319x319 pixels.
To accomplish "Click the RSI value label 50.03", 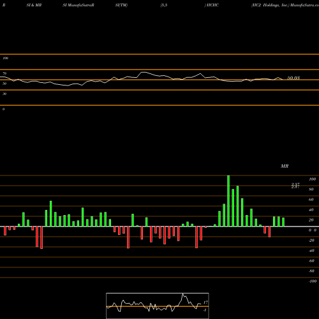I will (293, 78).
